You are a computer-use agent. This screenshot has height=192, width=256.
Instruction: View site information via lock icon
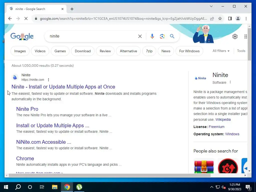click(36, 18)
